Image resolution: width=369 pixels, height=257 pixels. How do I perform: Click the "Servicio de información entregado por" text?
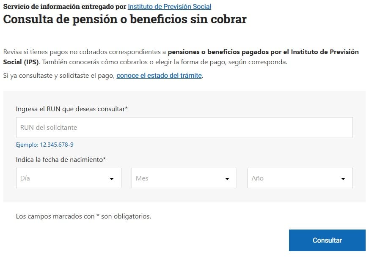(64, 7)
